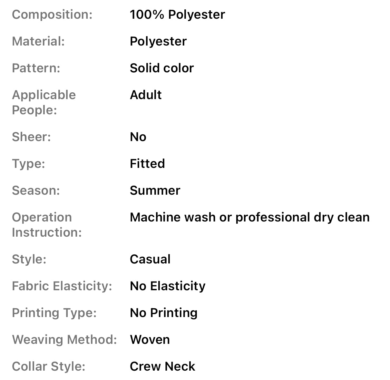Select the "Season:" label
Image resolution: width=390 pixels, height=380 pixels.
point(36,190)
